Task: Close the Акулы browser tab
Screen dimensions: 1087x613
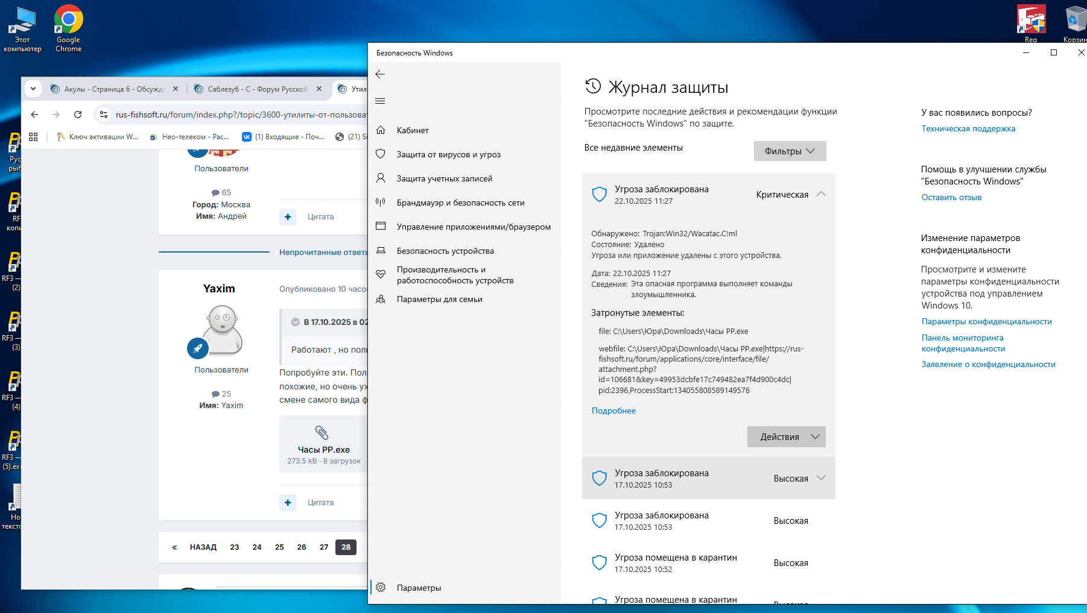Action: (176, 89)
